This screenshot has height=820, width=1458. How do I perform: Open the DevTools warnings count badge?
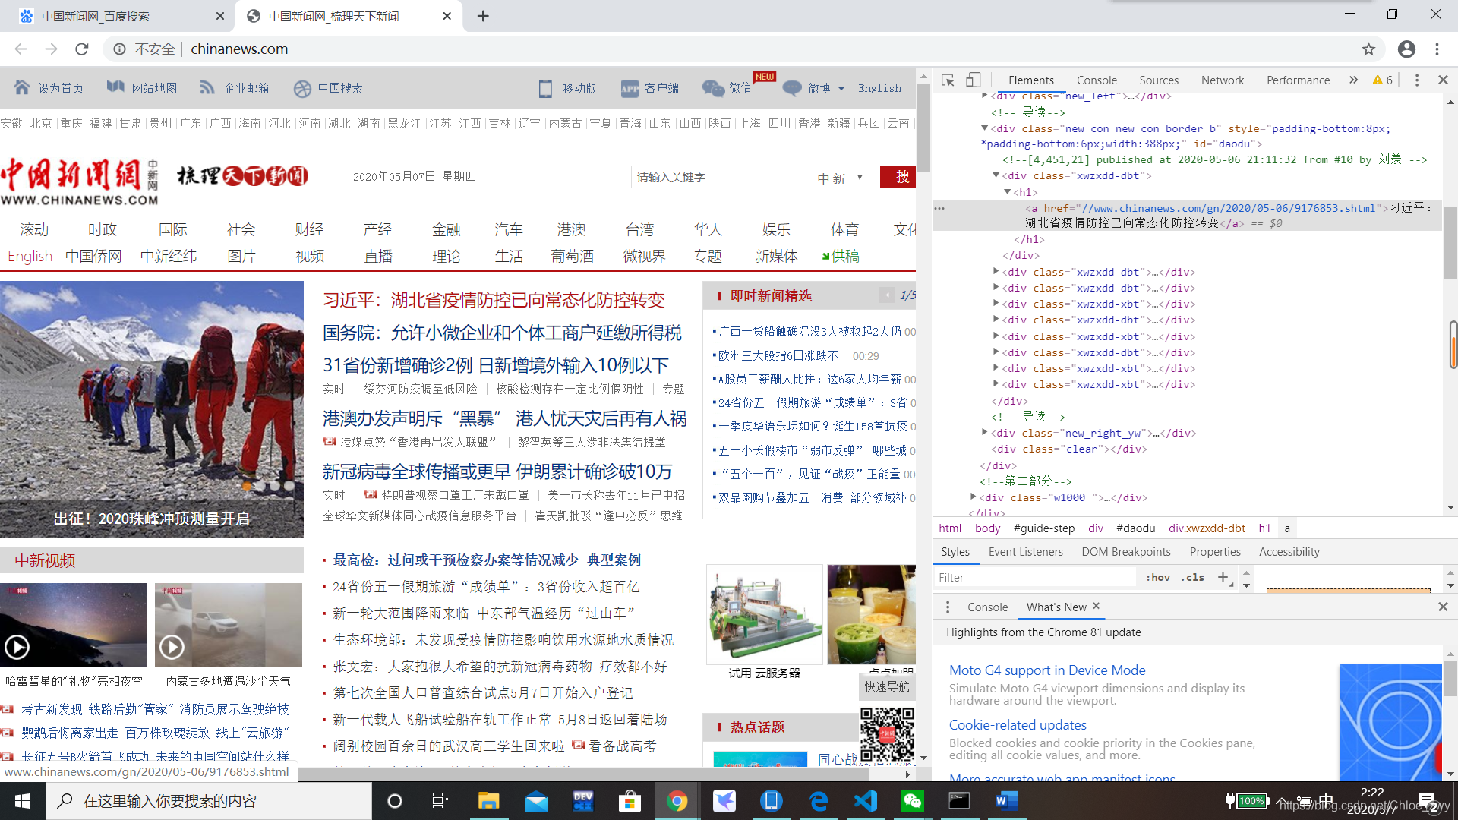(x=1383, y=80)
